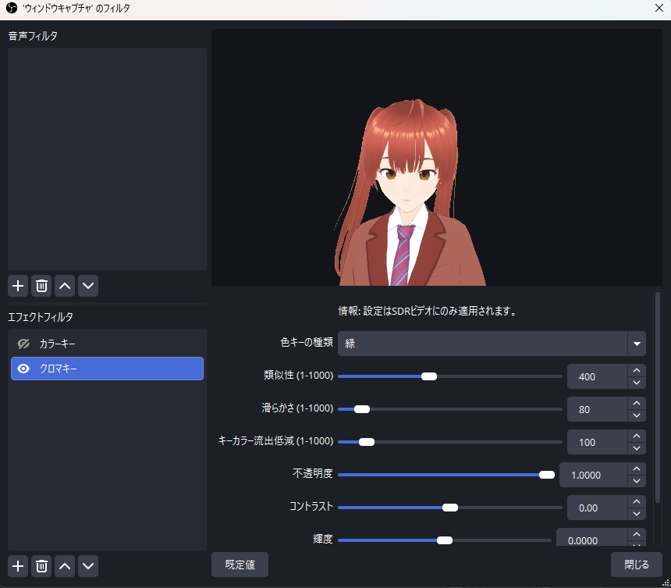Click the コントラスト field showing 0.00
This screenshot has width=671, height=588.
point(598,508)
